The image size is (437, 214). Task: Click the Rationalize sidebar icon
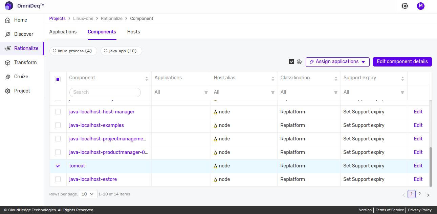pos(7,49)
